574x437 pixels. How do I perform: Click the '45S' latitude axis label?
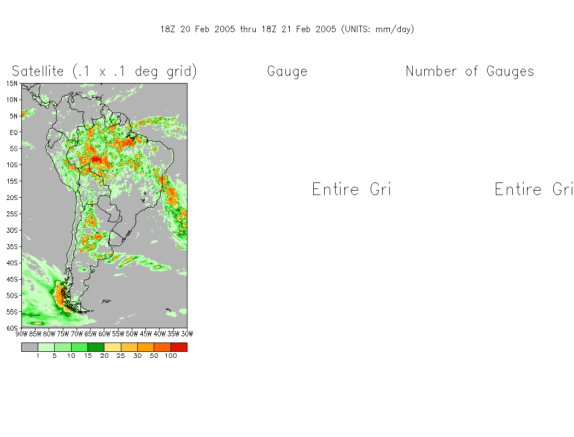(x=11, y=279)
